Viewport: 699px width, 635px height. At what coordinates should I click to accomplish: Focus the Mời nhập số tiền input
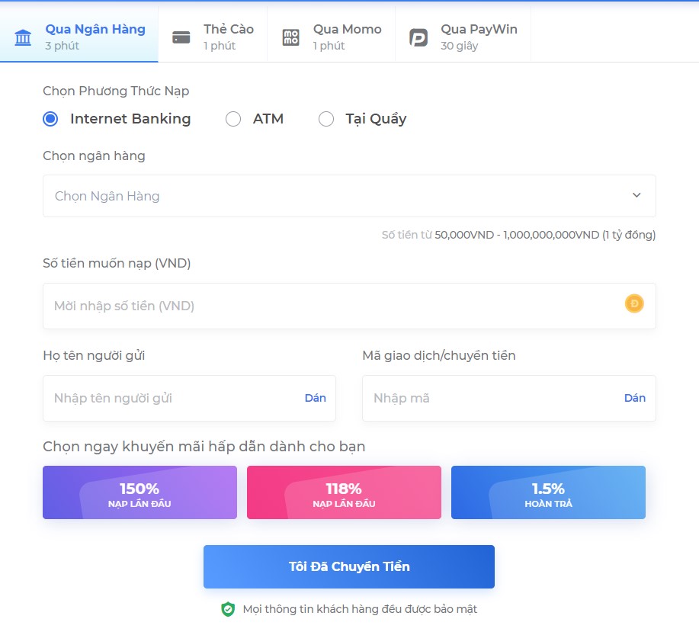[x=349, y=306]
